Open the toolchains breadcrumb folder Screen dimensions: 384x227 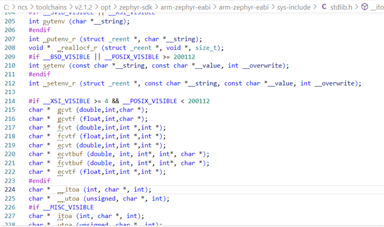[x=51, y=7]
